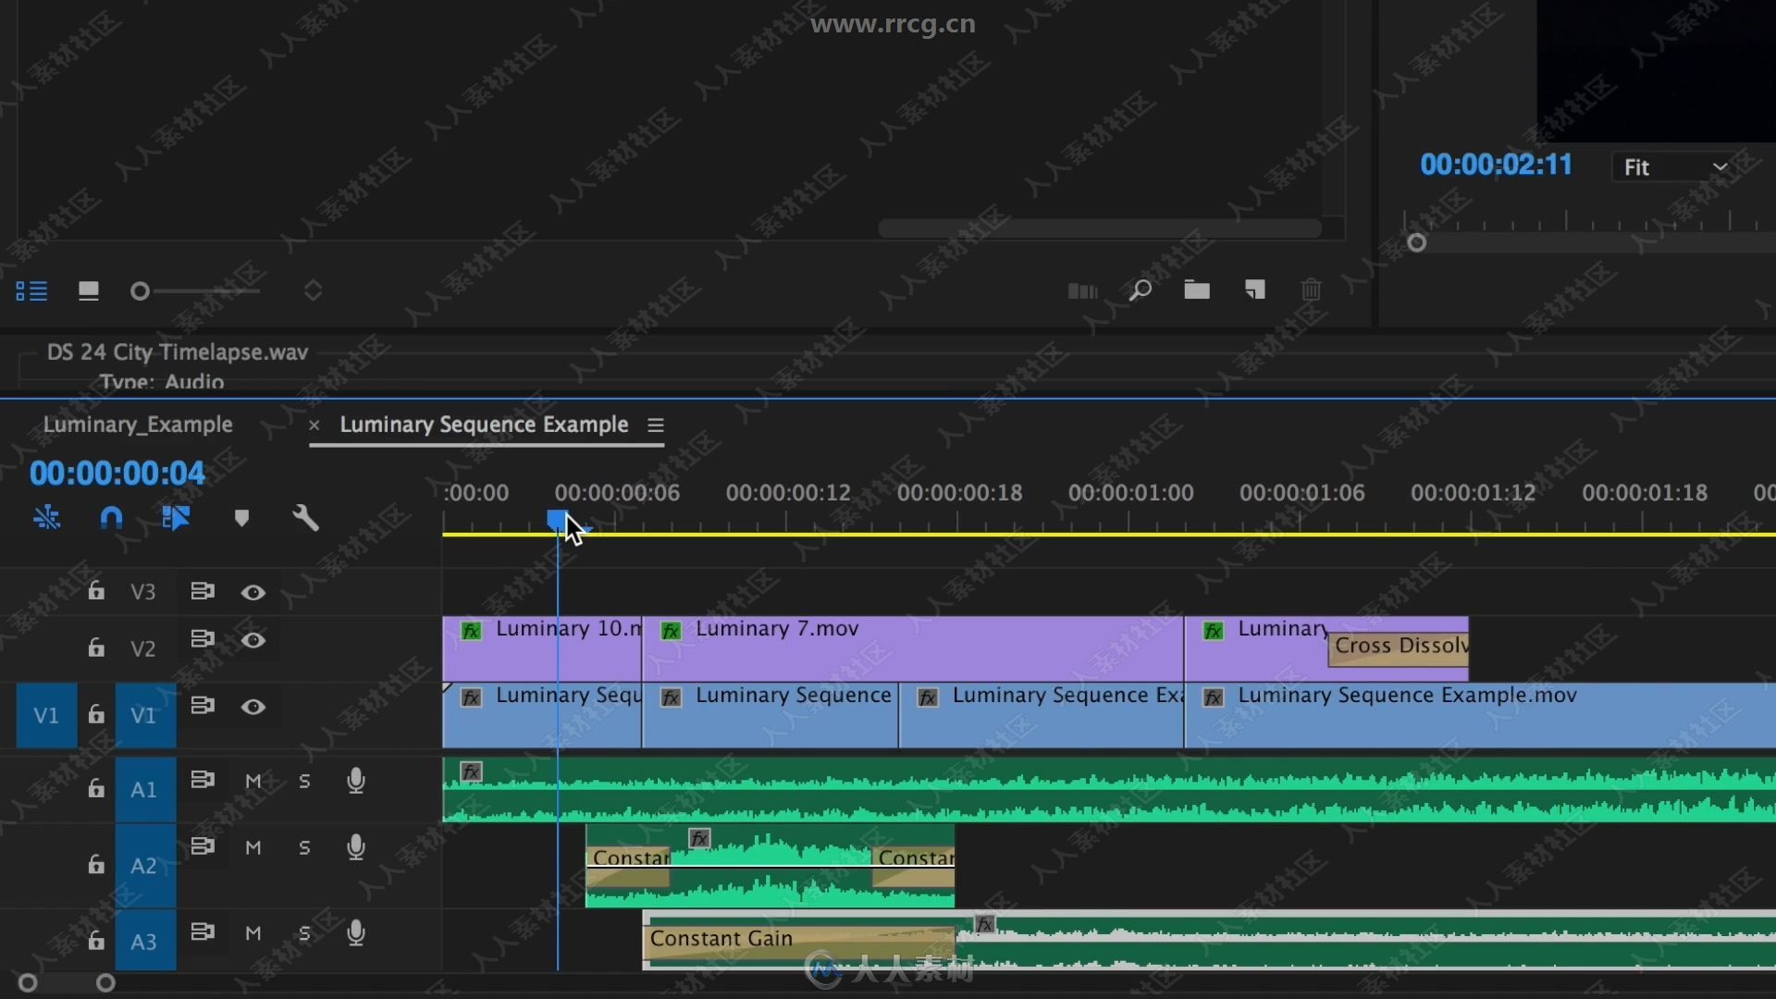Switch to Luminary_Example sequence tab
1776x999 pixels.
138,425
